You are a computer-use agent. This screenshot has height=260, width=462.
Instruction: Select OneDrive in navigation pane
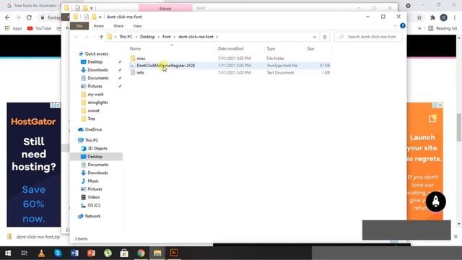click(x=93, y=129)
